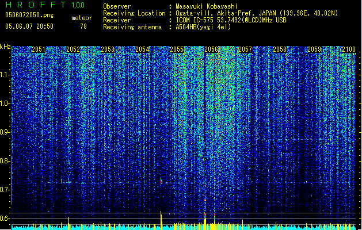
Task: Click the Receiving Location label
Action: [x=134, y=13]
